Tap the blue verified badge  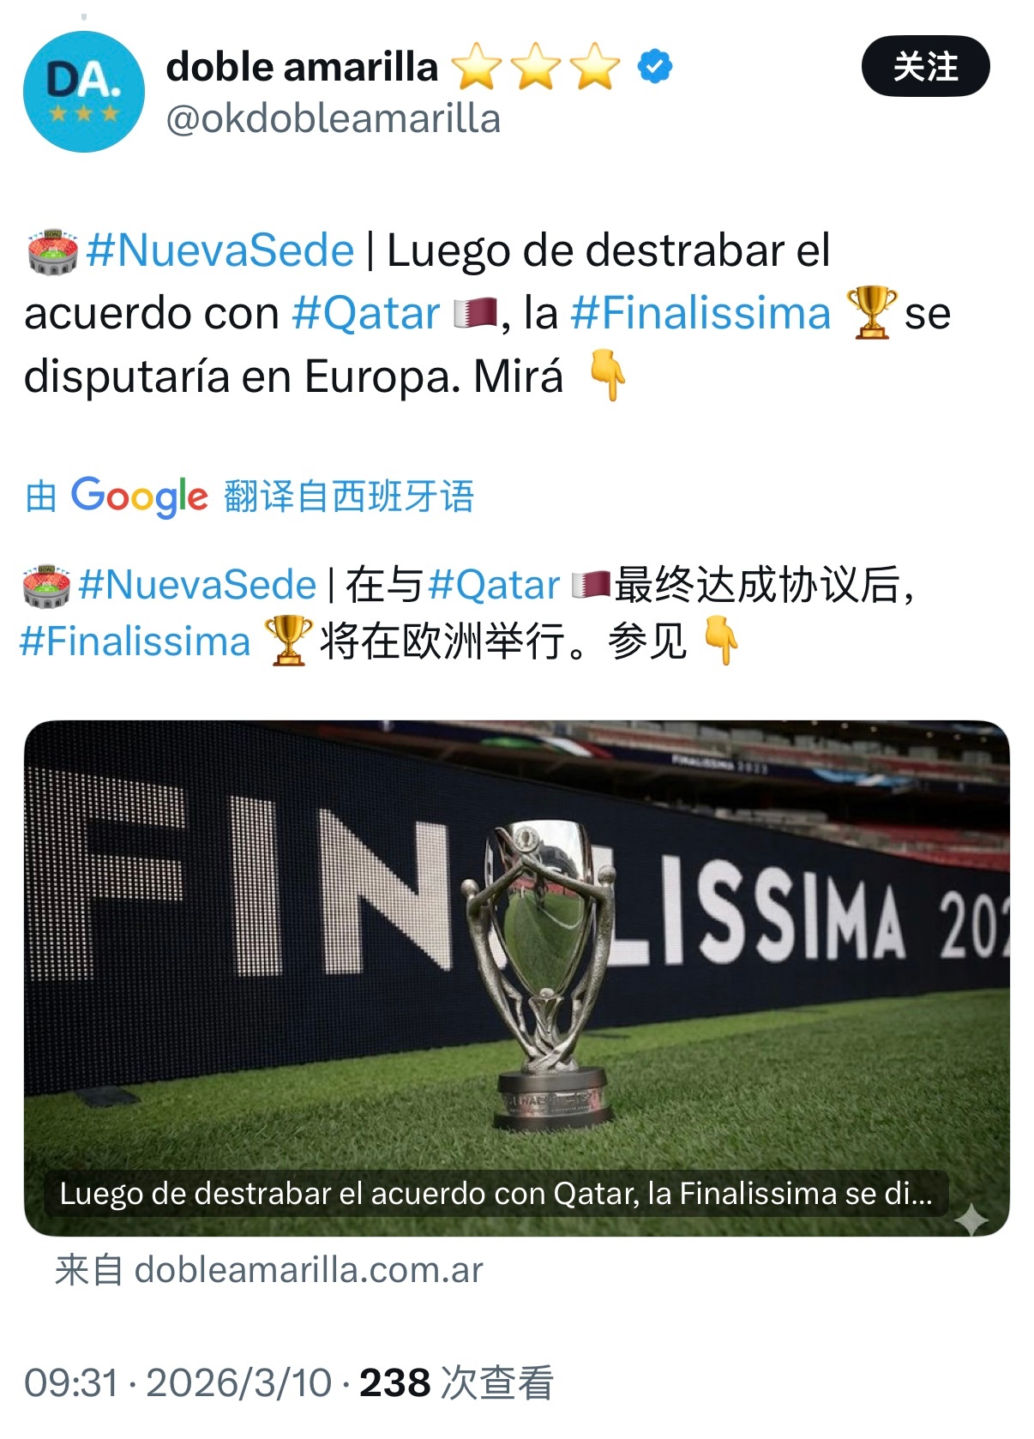tap(655, 67)
